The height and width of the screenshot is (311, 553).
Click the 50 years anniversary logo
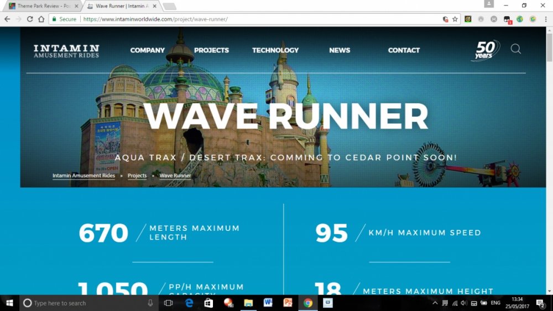[486, 51]
